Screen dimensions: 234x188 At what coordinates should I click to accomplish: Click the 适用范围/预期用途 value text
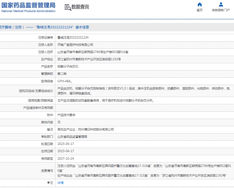click(x=106, y=101)
